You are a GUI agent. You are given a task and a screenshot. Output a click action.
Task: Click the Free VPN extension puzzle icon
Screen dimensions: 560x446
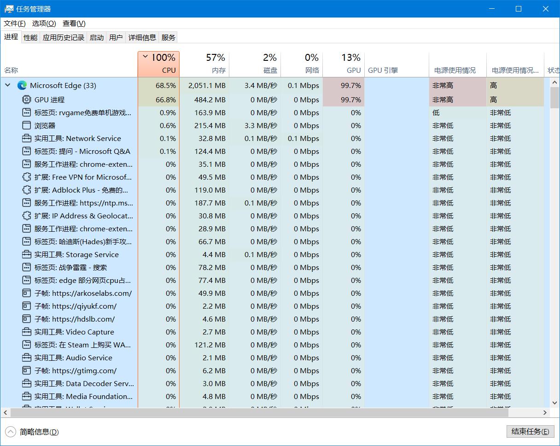tap(27, 177)
